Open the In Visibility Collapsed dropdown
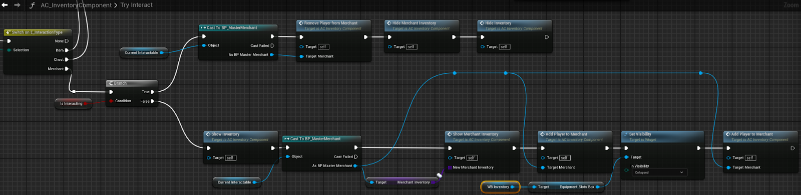The image size is (801, 195). (659, 173)
